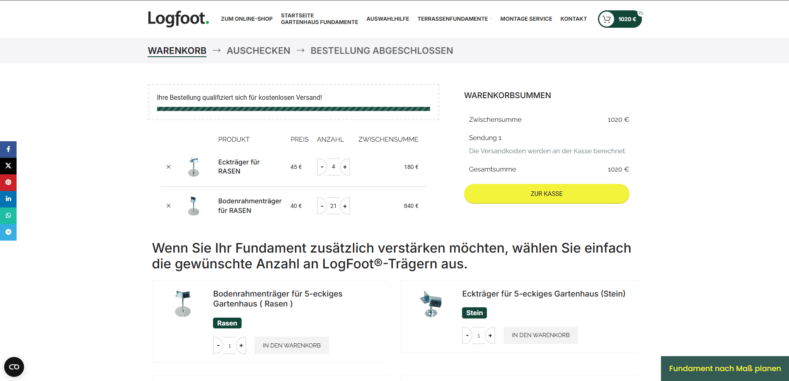The height and width of the screenshot is (381, 789).
Task: Click the Zwischensumme label in totals
Action: (495, 120)
